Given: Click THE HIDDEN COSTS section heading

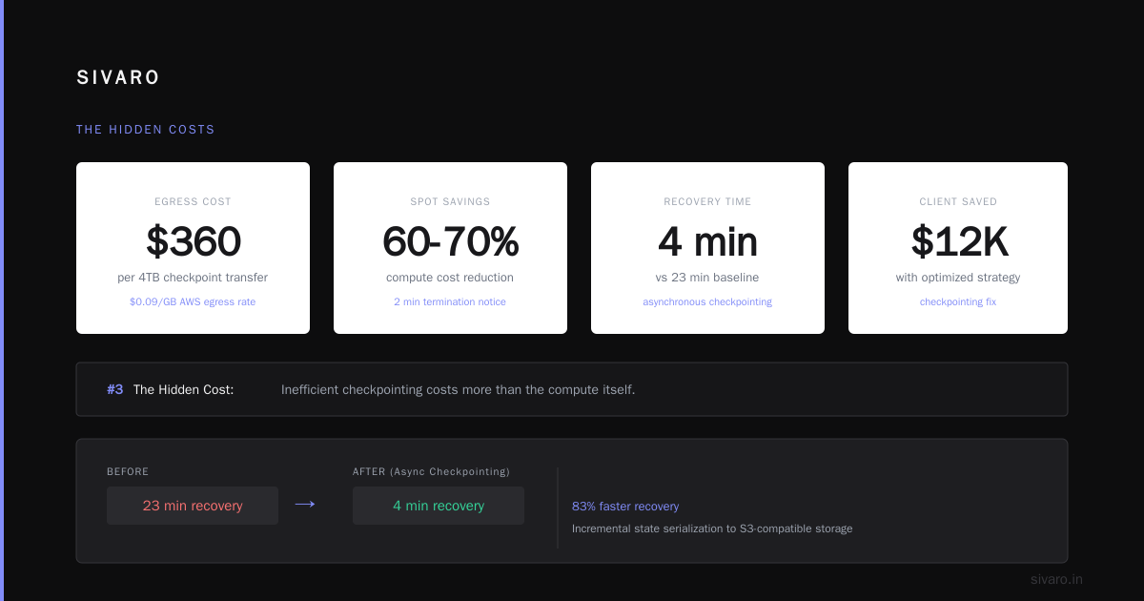Looking at the screenshot, I should click(146, 130).
